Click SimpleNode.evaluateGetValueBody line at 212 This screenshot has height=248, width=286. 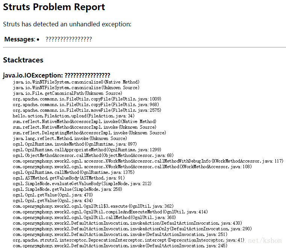point(82,184)
